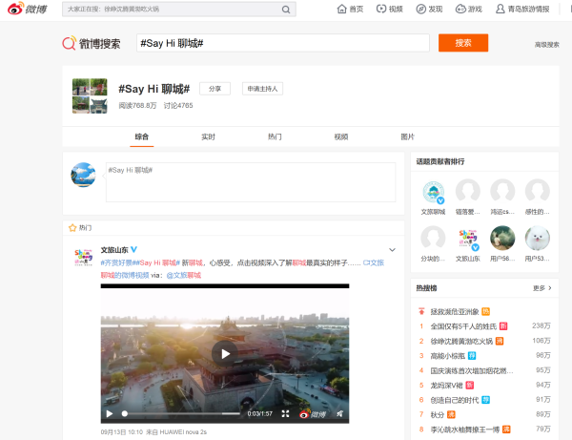Open 文旅山东 contributor avatar in ranking

coord(468,239)
